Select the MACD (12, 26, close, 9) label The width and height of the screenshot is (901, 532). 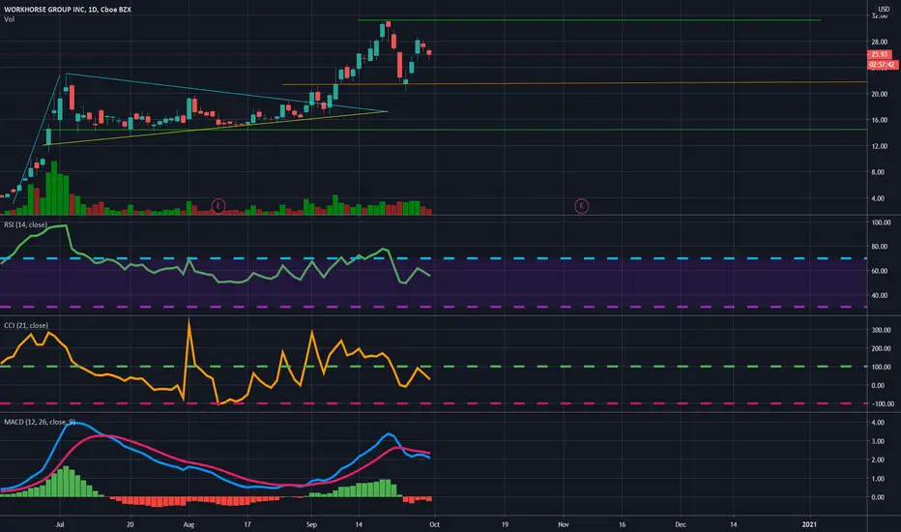click(40, 422)
